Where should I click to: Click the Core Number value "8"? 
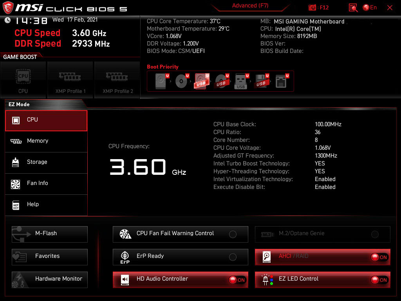point(316,140)
